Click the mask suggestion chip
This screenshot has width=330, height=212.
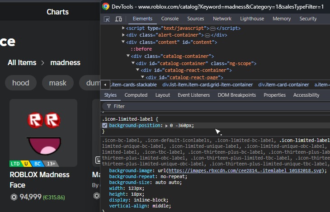58,83
